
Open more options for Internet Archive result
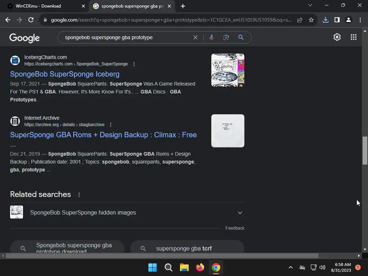tap(111, 125)
